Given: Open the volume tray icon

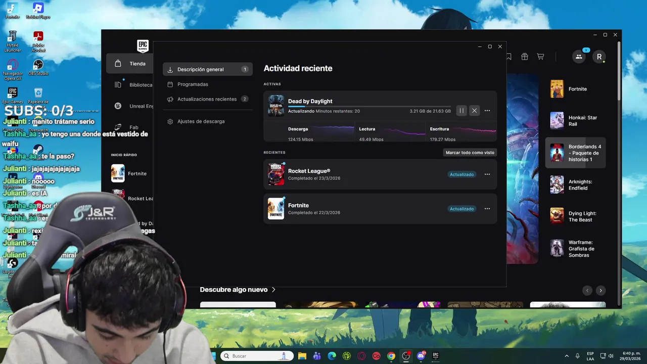Looking at the screenshot, I should pos(611,356).
